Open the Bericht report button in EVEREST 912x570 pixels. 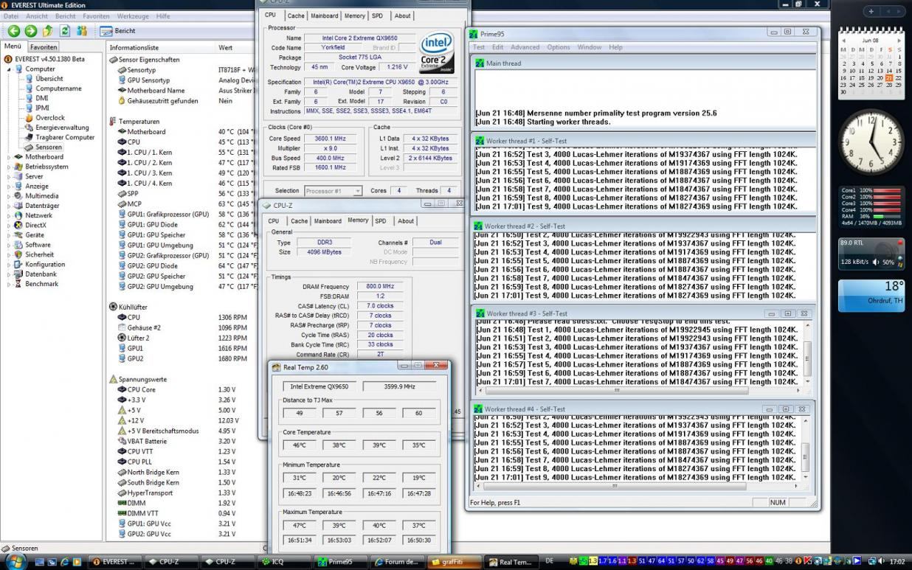click(118, 31)
